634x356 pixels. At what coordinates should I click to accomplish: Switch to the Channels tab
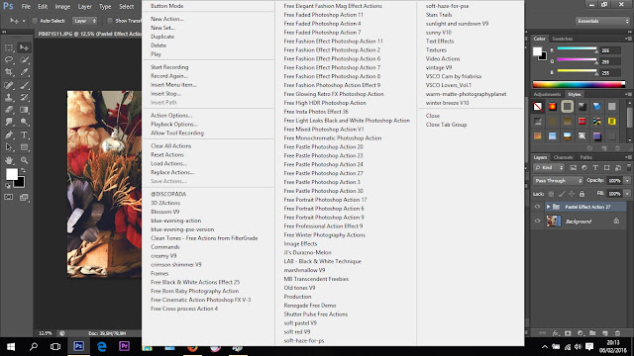click(563, 157)
